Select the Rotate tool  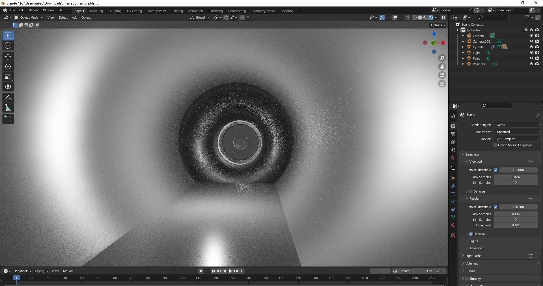click(x=8, y=67)
